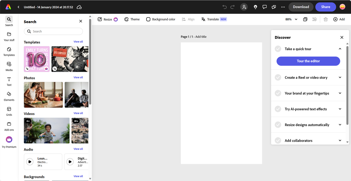Close the Search panel

81,21
